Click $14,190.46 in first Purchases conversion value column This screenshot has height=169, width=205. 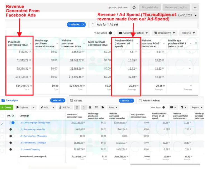22,77
